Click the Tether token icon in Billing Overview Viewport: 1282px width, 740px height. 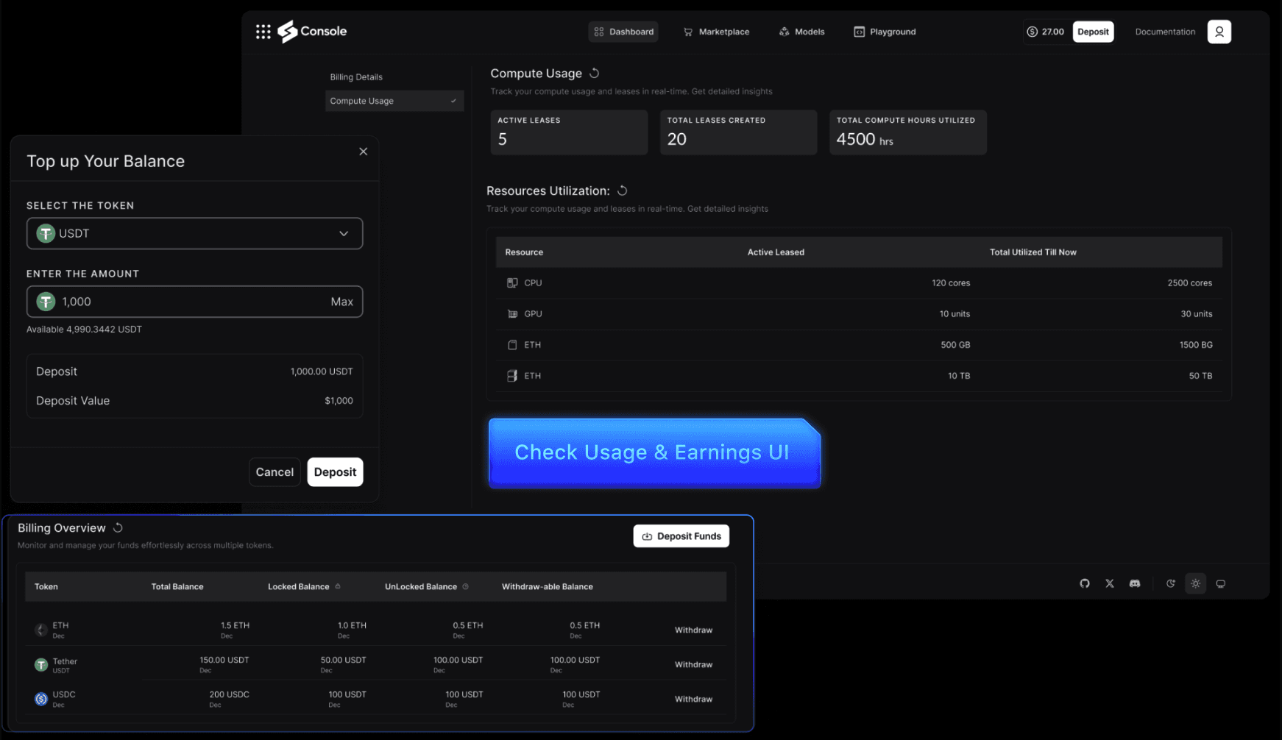41,665
